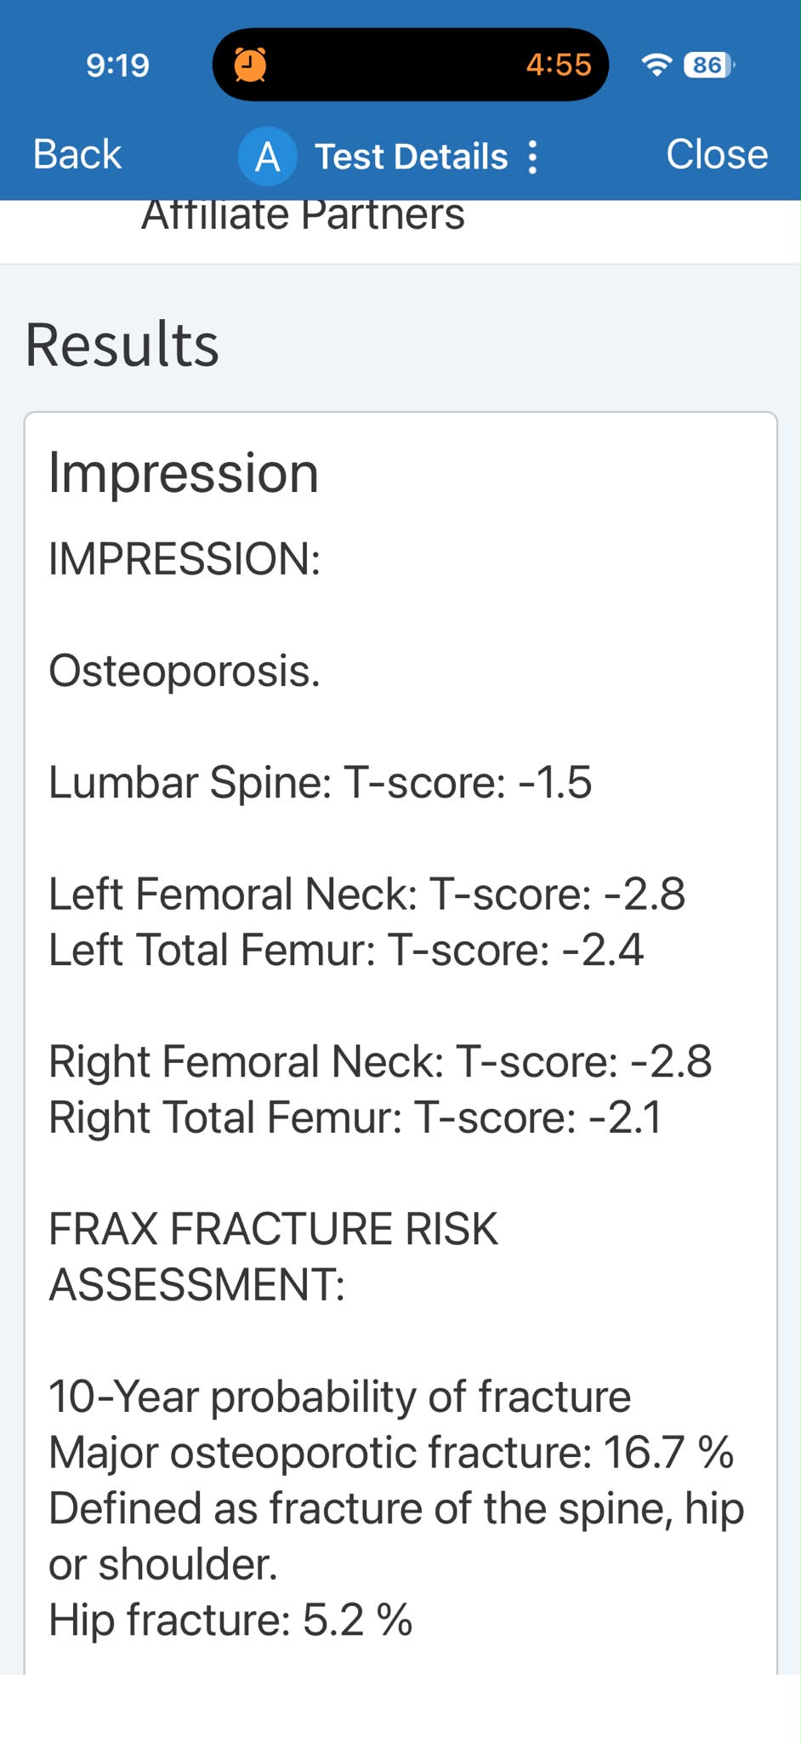Screen dimensions: 801x1743
Task: Tap the Wi-Fi status icon
Action: [x=656, y=65]
